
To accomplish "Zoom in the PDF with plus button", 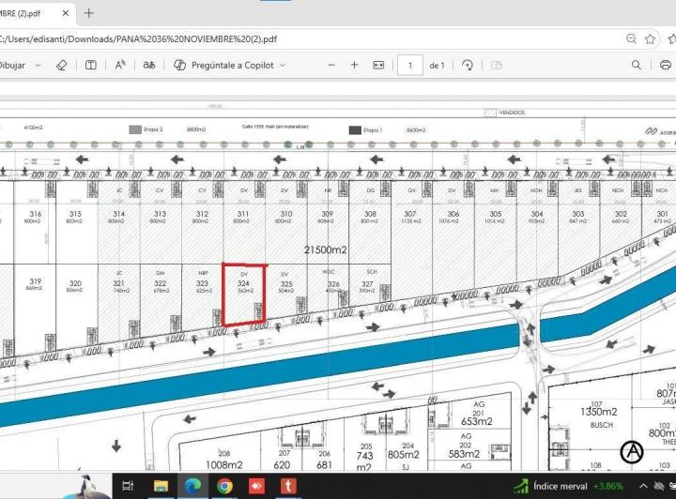I will click(x=354, y=66).
